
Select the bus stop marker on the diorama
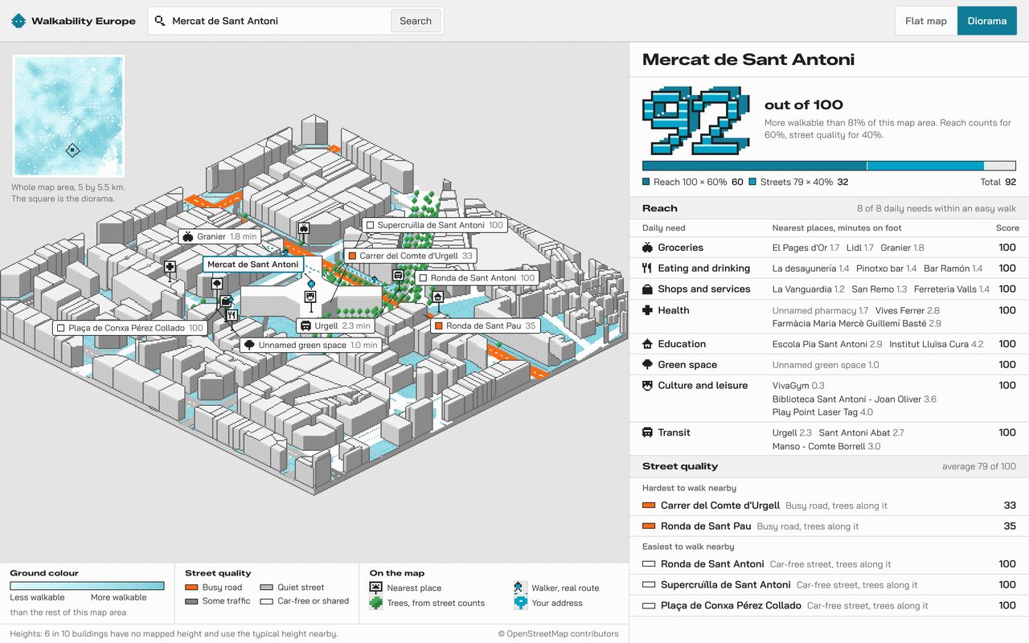pos(398,276)
